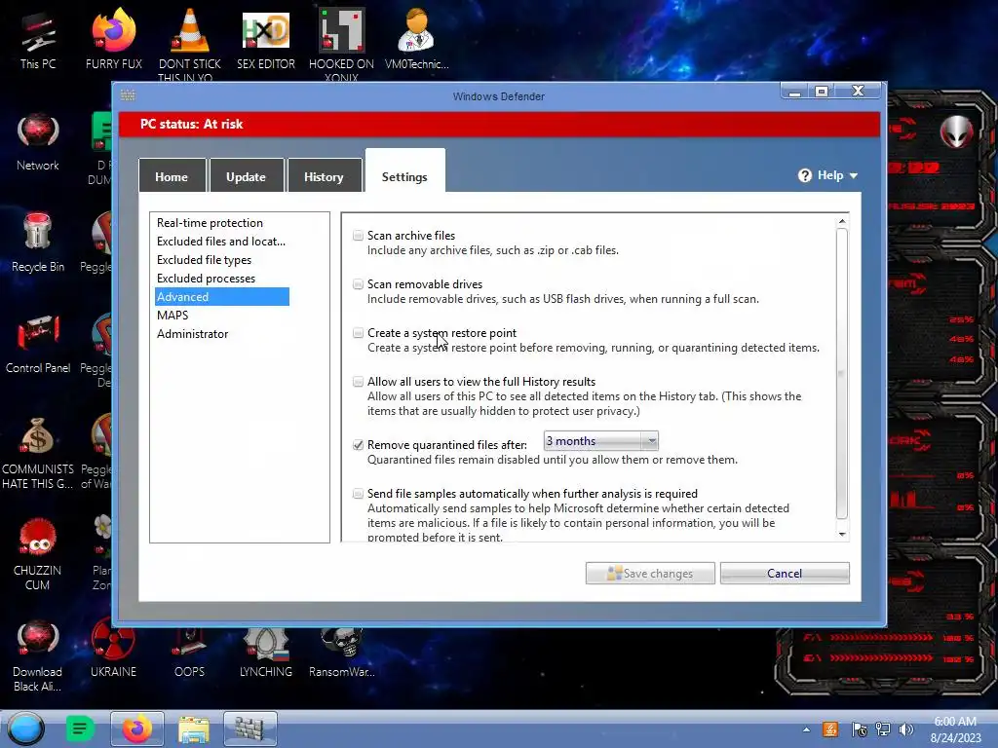Select Real-time protection in settings list
This screenshot has width=998, height=748.
(x=211, y=223)
